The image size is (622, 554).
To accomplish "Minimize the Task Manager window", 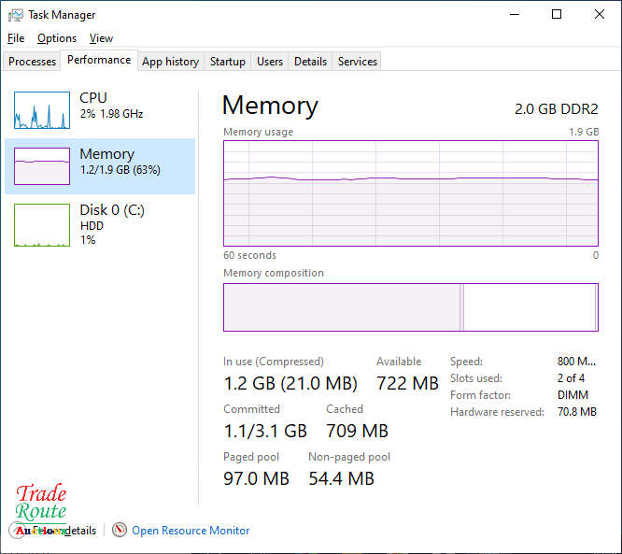I will coord(514,15).
